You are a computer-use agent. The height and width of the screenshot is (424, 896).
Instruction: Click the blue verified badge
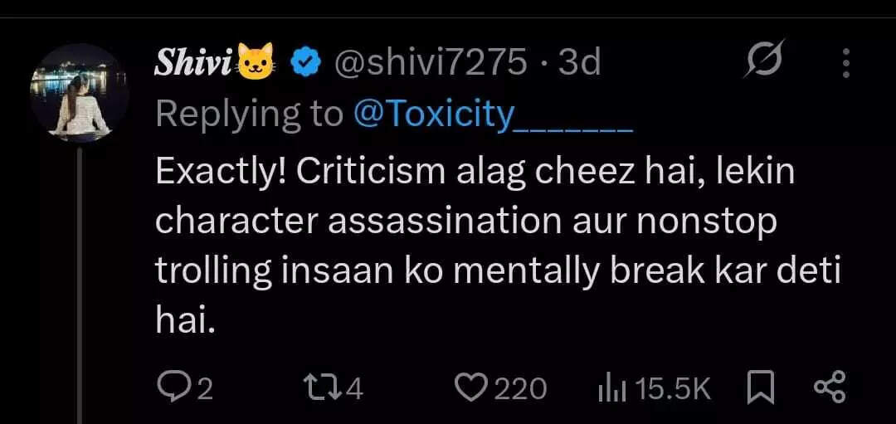tap(307, 63)
